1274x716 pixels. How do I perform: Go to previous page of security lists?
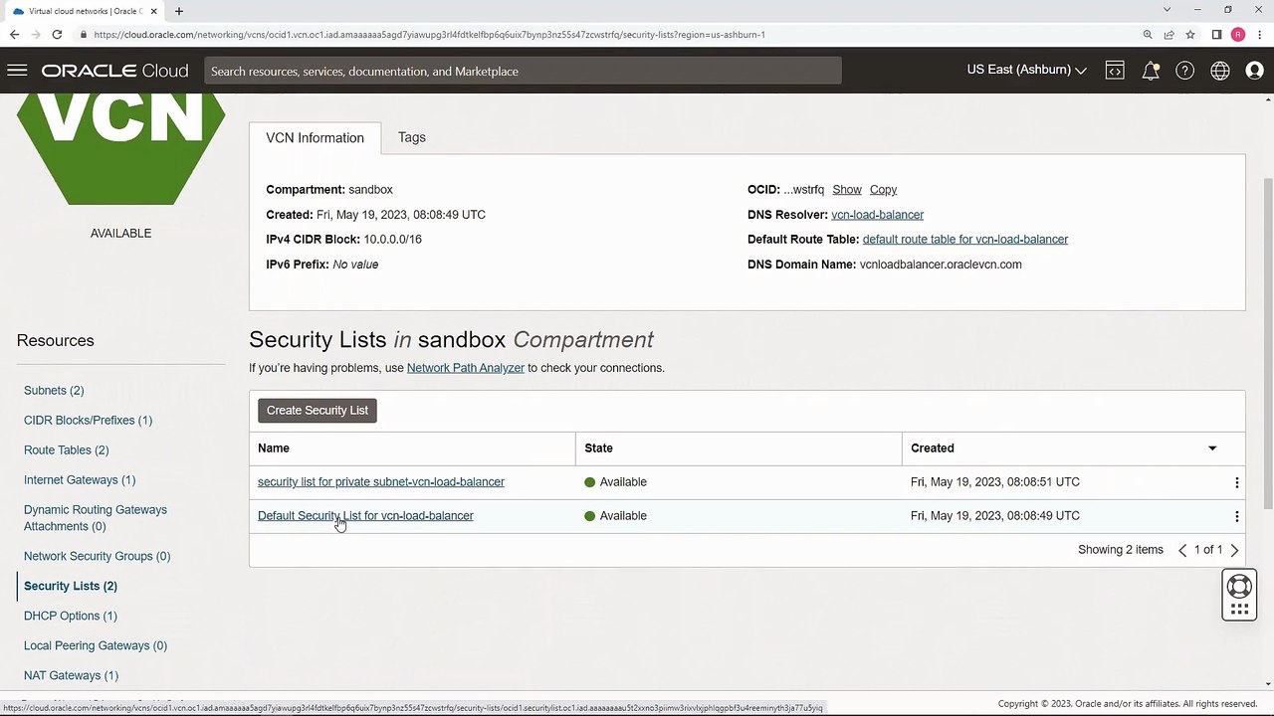point(1182,550)
